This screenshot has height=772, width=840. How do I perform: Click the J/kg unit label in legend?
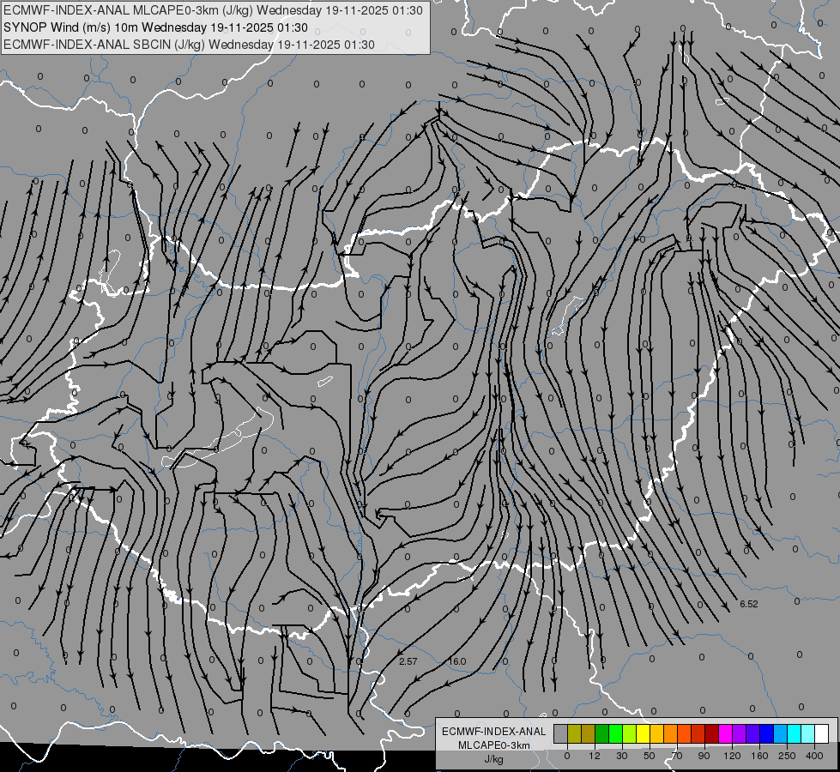494,758
